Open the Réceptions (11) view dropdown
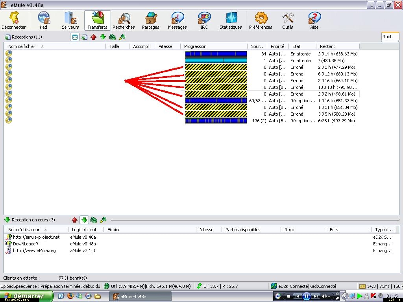The image size is (403, 302). pyautogui.click(x=23, y=37)
